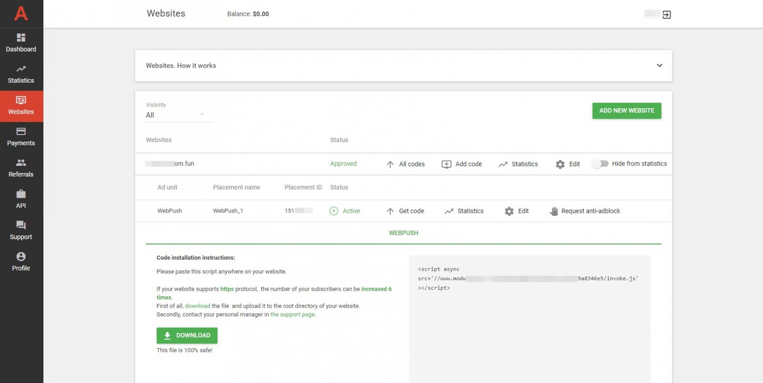Click the WebPush ad unit cell
Screen dimensions: 763x383
pos(170,211)
